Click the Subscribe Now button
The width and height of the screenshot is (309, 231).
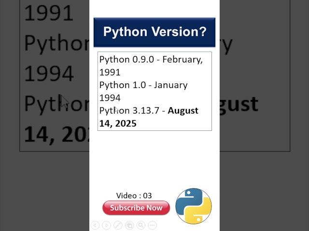coord(136,208)
